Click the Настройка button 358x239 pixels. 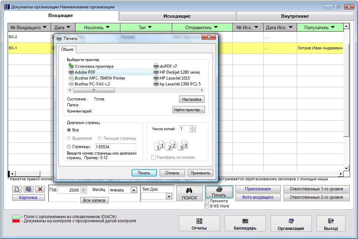(x=192, y=99)
